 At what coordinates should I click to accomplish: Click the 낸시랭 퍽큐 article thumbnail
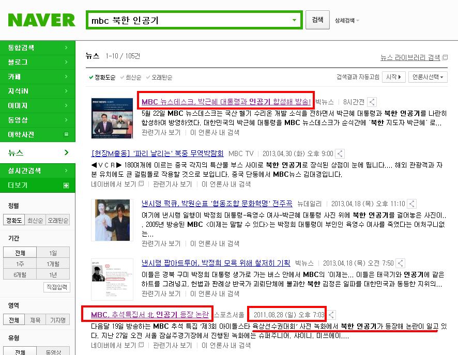112,220
